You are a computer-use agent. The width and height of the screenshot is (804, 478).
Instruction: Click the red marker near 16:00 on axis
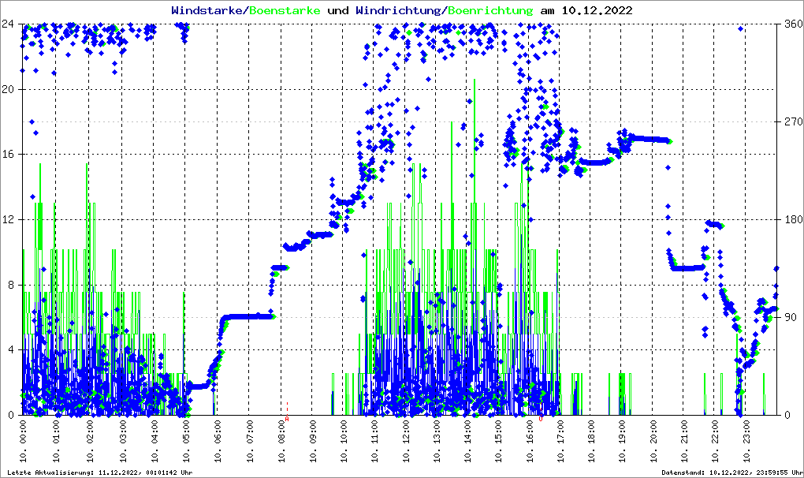[x=541, y=417]
